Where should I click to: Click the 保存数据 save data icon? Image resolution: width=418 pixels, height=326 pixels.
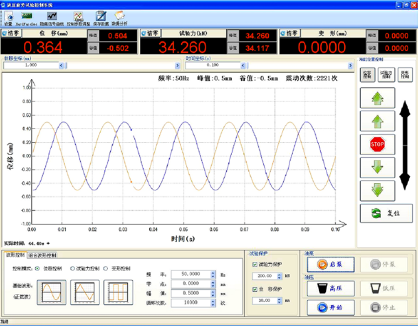click(101, 18)
